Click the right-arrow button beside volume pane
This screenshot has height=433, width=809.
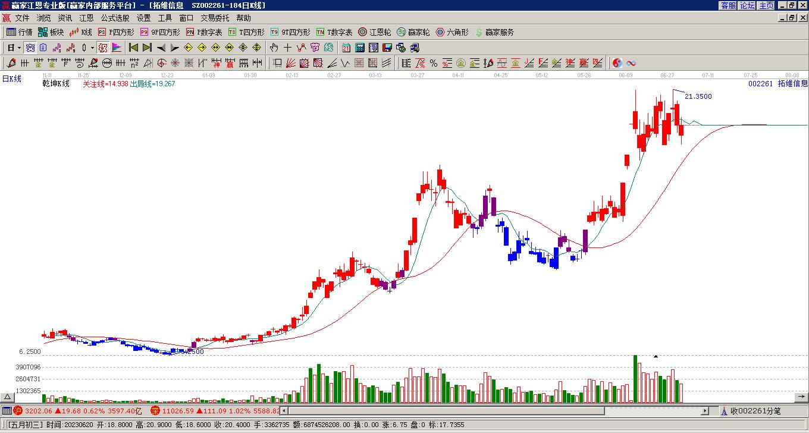coord(801,397)
